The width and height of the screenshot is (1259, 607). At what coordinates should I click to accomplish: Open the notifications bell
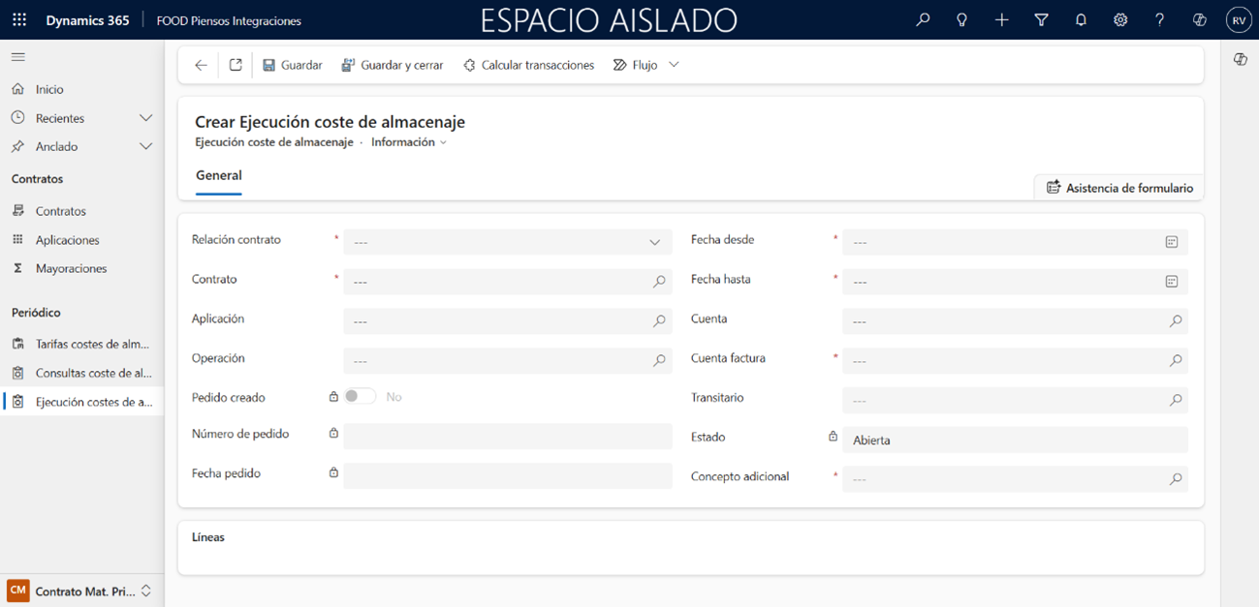point(1081,20)
